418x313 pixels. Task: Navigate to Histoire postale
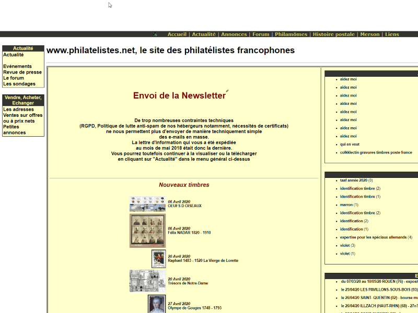[334, 34]
